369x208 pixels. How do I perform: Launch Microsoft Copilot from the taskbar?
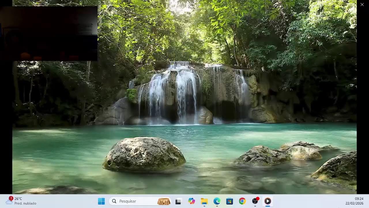point(191,201)
